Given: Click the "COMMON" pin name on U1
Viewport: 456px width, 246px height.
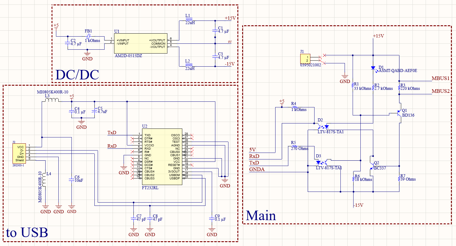Looking at the screenshot, I should tap(158, 43).
